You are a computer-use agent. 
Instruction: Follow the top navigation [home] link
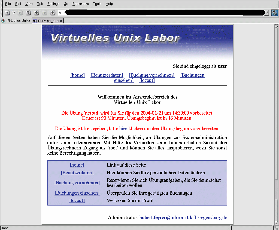coord(78,75)
